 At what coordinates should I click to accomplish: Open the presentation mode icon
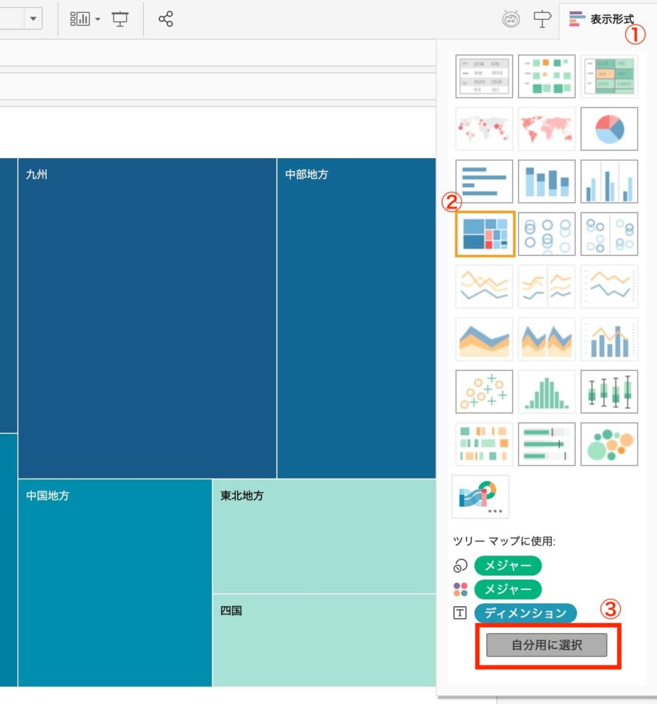[120, 19]
